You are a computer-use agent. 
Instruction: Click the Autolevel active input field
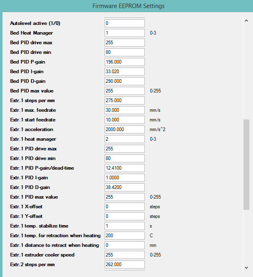(124, 23)
